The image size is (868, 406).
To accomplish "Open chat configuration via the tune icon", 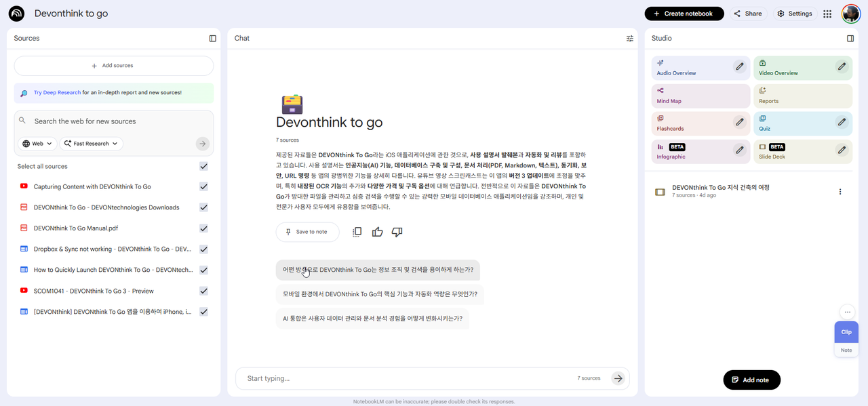I will click(x=629, y=38).
